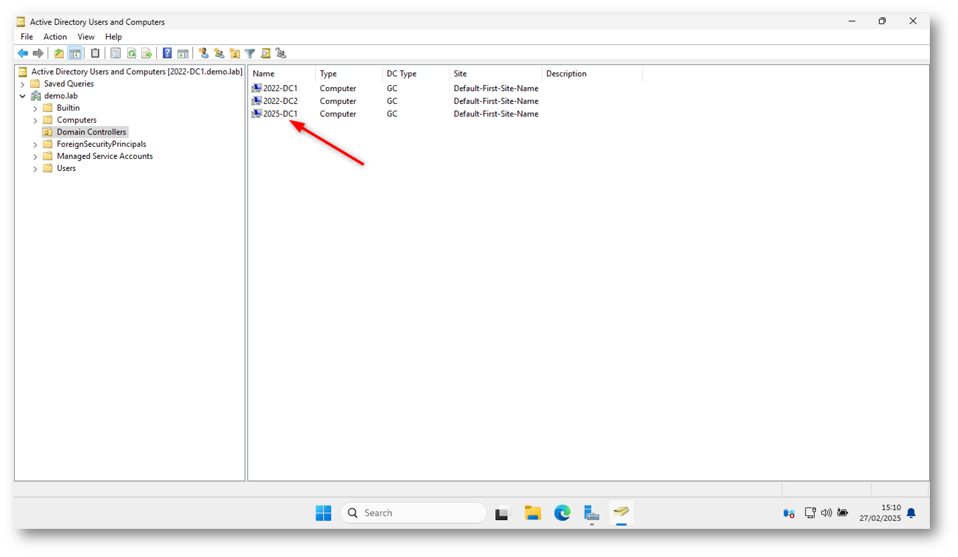Viewport: 958px width, 557px height.
Task: Click the Export List toolbar icon
Action: (x=147, y=53)
